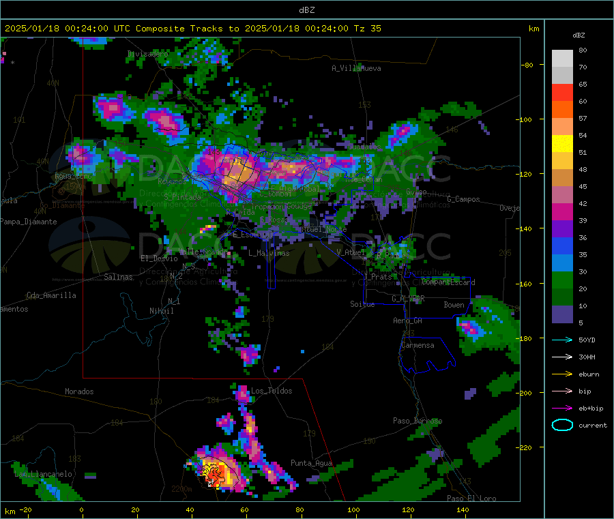Viewport: 614px width, 519px height.
Task: Click the 'Cda_Amarilla' map label
Action: (51, 295)
